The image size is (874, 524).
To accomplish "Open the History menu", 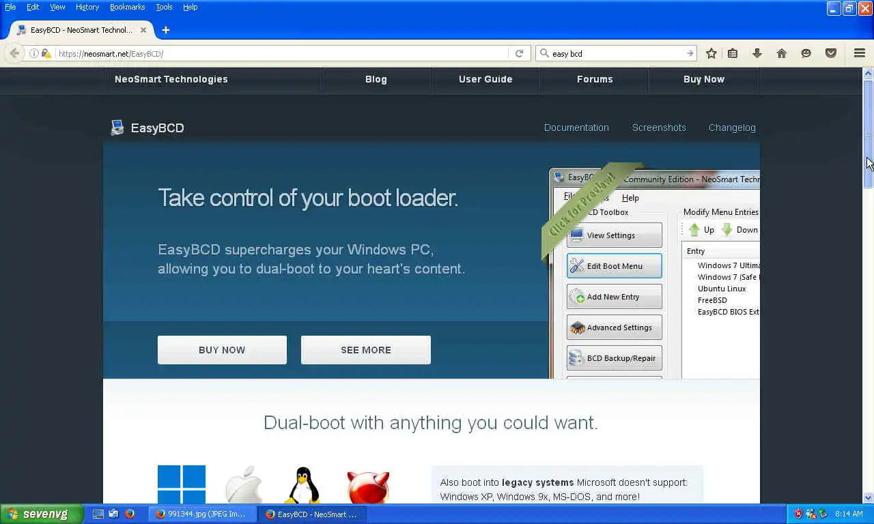I will coord(87,7).
